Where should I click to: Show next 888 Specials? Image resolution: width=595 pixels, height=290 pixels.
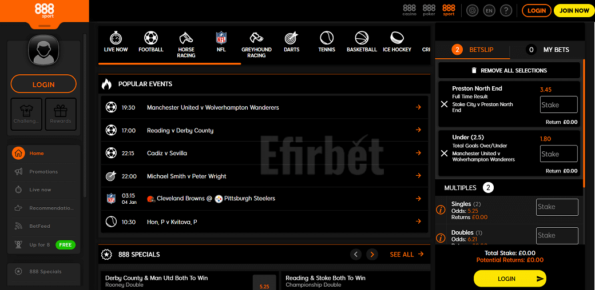coord(372,255)
